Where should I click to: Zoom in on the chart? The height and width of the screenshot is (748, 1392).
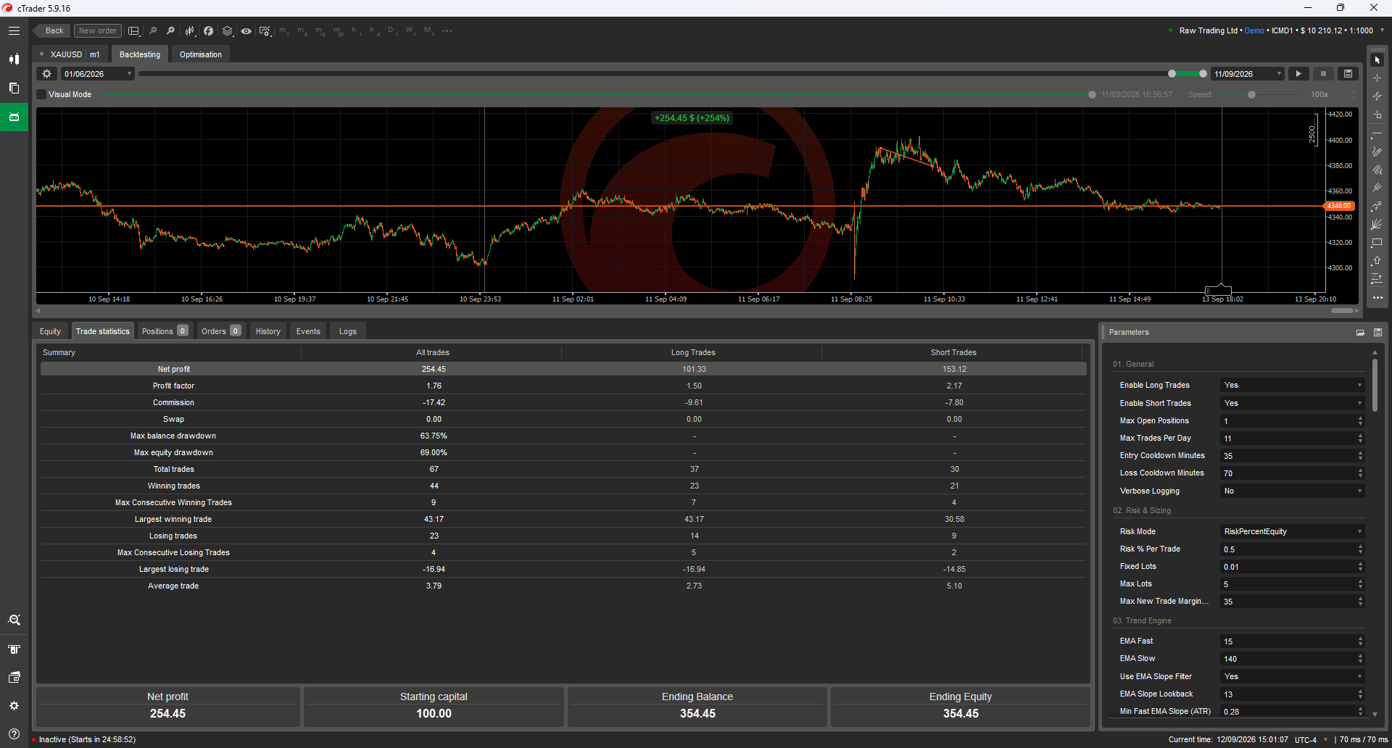[x=170, y=30]
